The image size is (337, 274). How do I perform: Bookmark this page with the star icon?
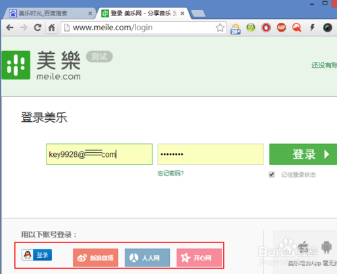pyautogui.click(x=220, y=28)
